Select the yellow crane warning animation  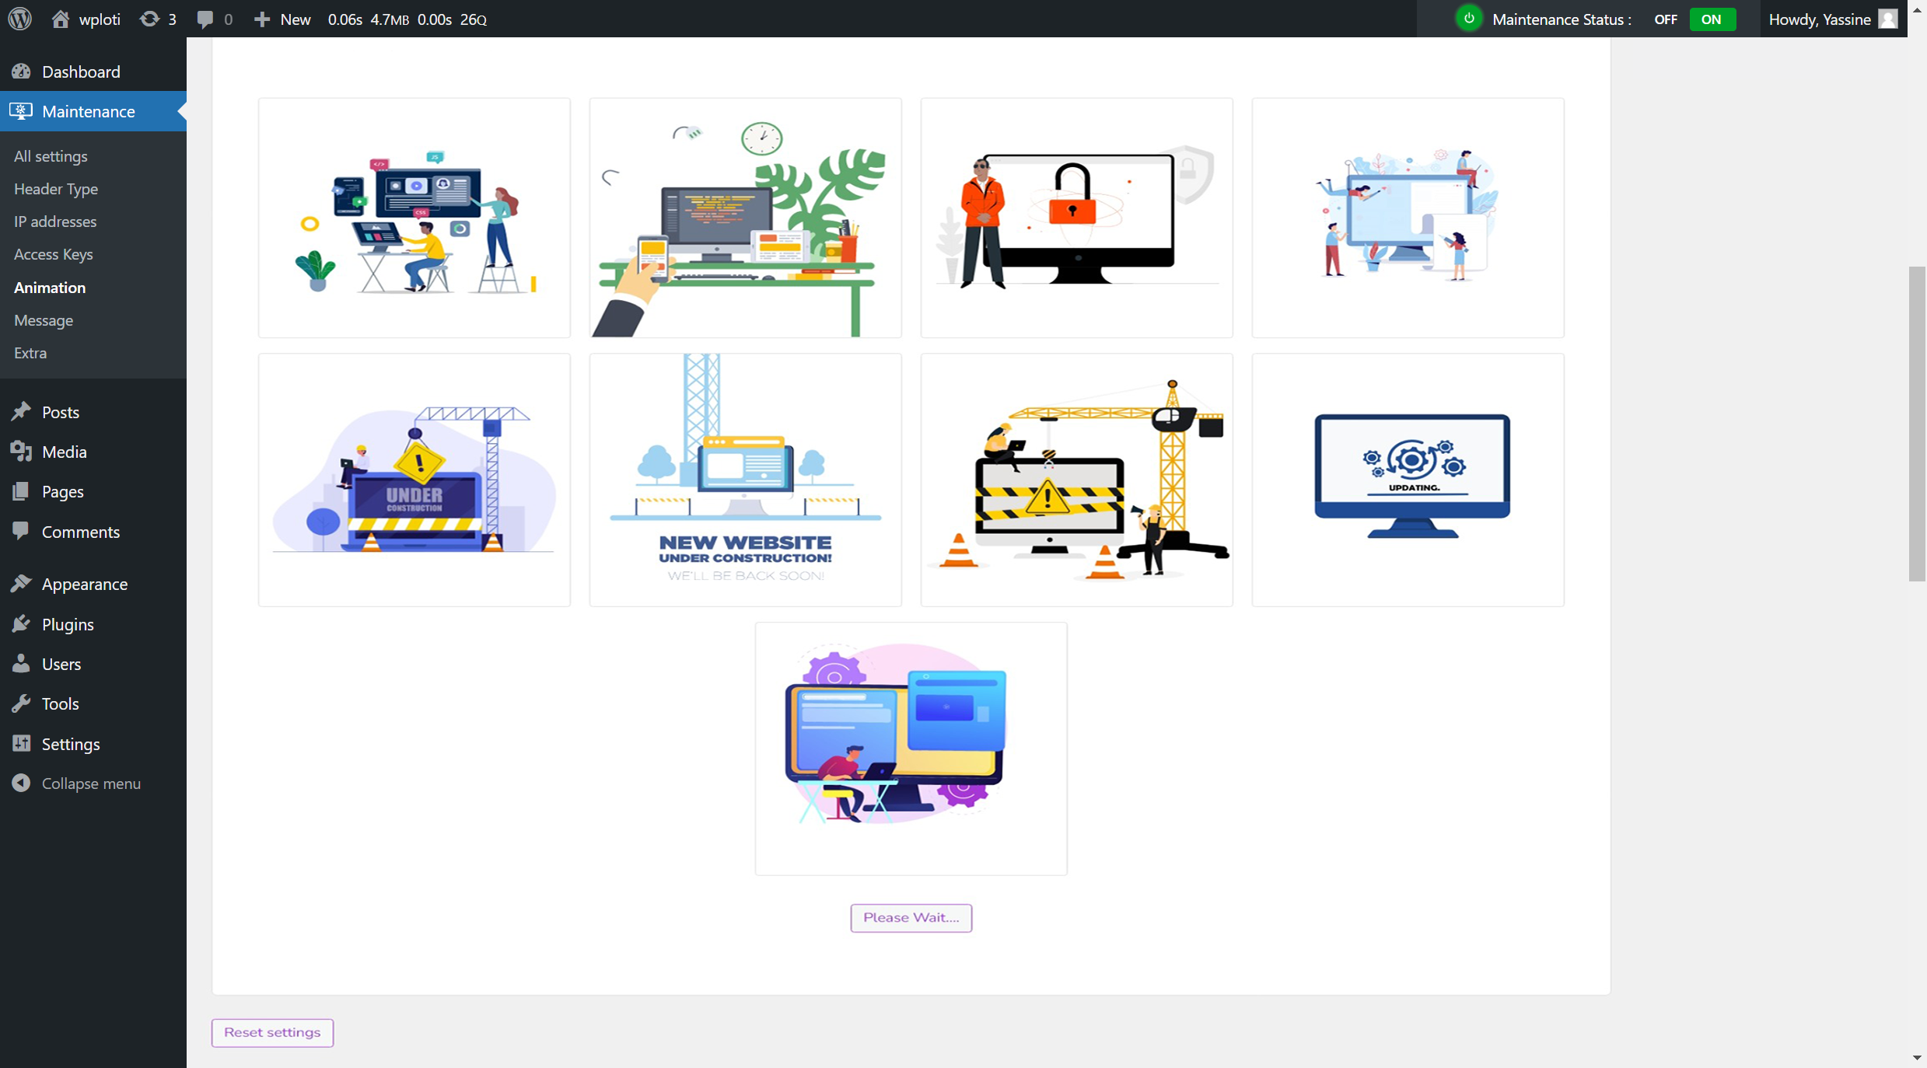[1077, 480]
